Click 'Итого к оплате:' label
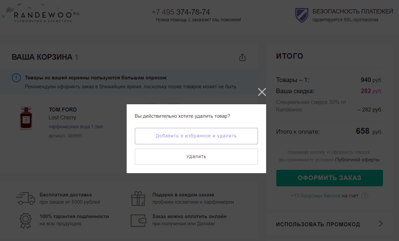This screenshot has height=241, width=399. pos(298,132)
